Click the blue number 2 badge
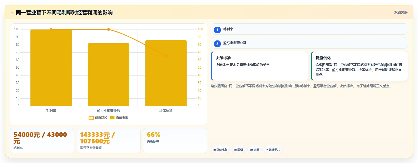 coord(217,44)
